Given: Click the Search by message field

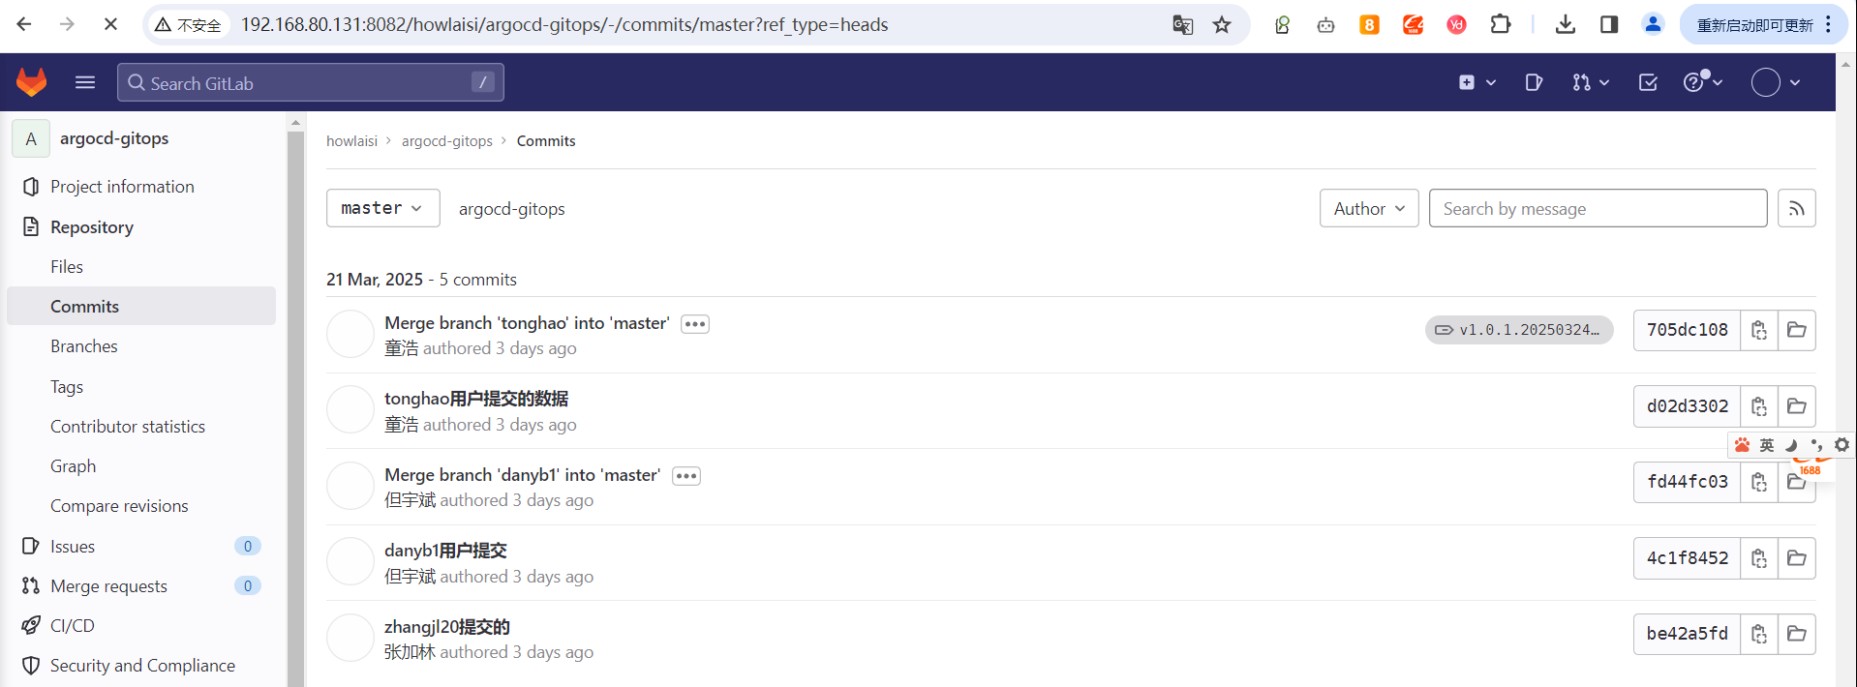Looking at the screenshot, I should point(1598,208).
